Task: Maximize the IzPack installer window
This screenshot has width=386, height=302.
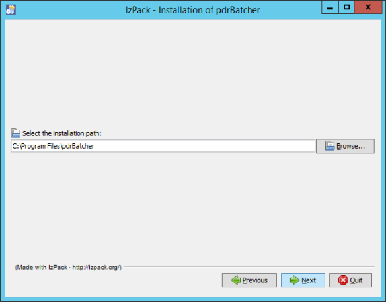Action: click(x=346, y=7)
